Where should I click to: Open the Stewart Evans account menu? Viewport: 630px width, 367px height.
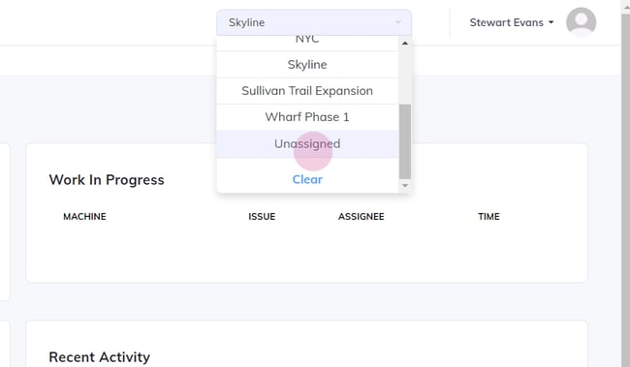512,22
